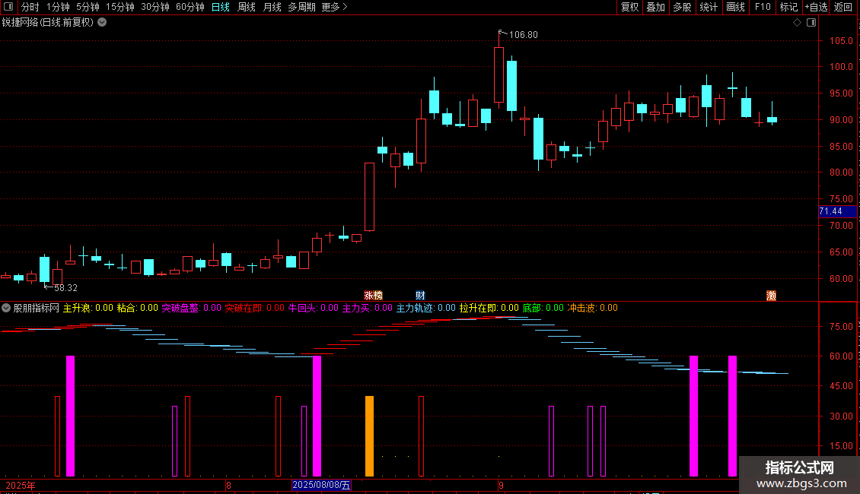Viewport: 860px width, 494px height.
Task: Click the 主力轨迹 indicator value
Action: coord(426,308)
